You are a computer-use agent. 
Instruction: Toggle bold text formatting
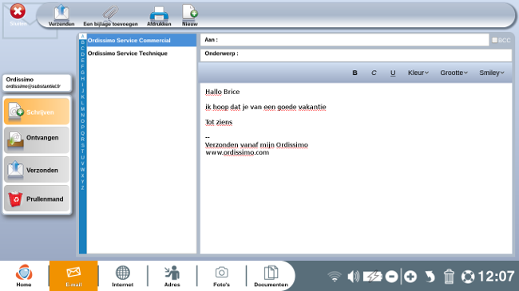point(355,73)
